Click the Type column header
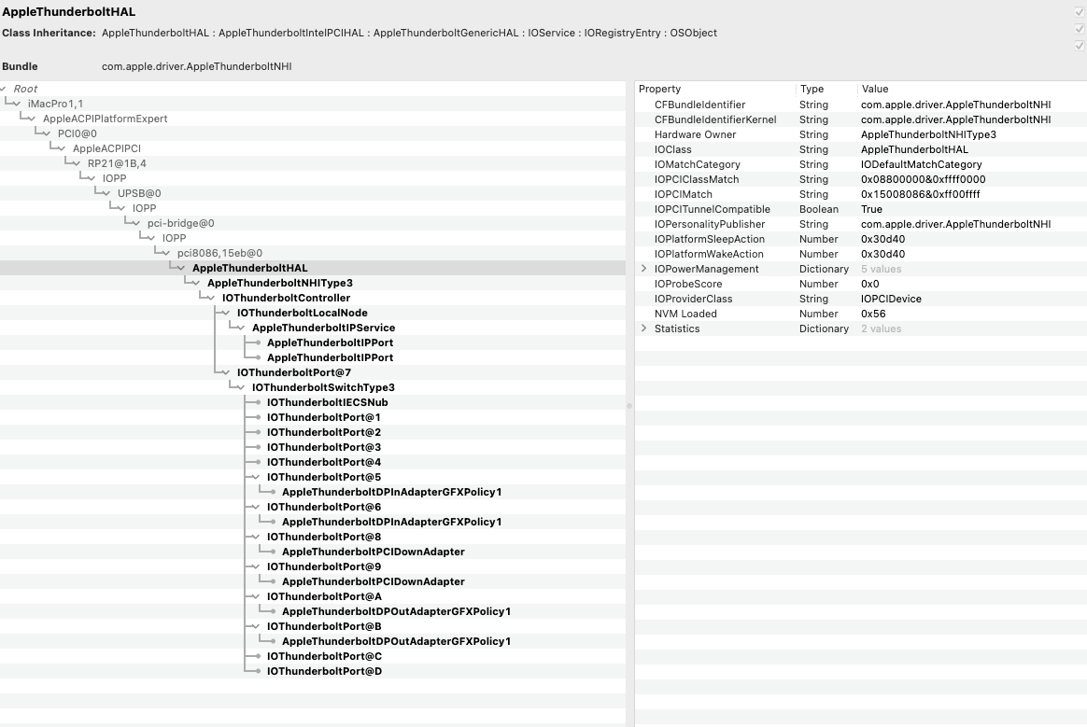 coord(812,89)
